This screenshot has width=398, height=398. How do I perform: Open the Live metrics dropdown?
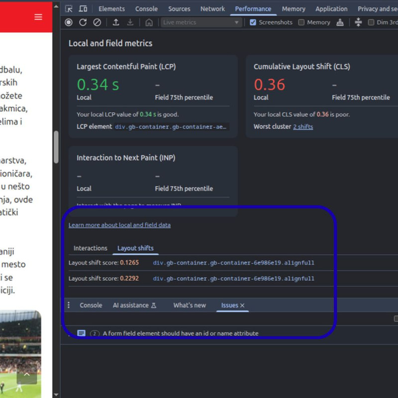[201, 22]
